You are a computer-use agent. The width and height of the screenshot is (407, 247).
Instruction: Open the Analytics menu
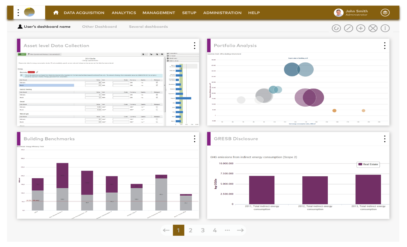click(124, 13)
